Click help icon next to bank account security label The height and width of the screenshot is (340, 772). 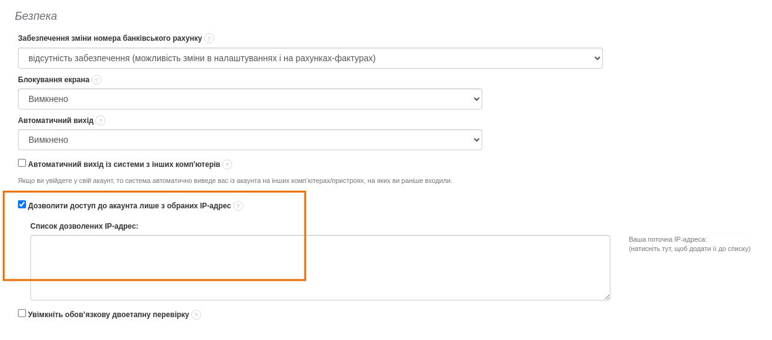(x=209, y=38)
